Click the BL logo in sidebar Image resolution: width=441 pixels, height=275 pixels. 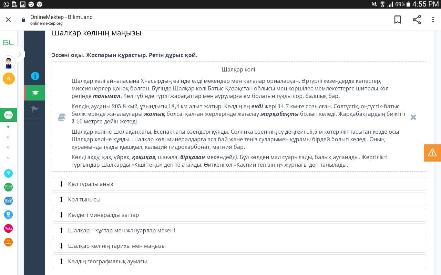click(9, 43)
